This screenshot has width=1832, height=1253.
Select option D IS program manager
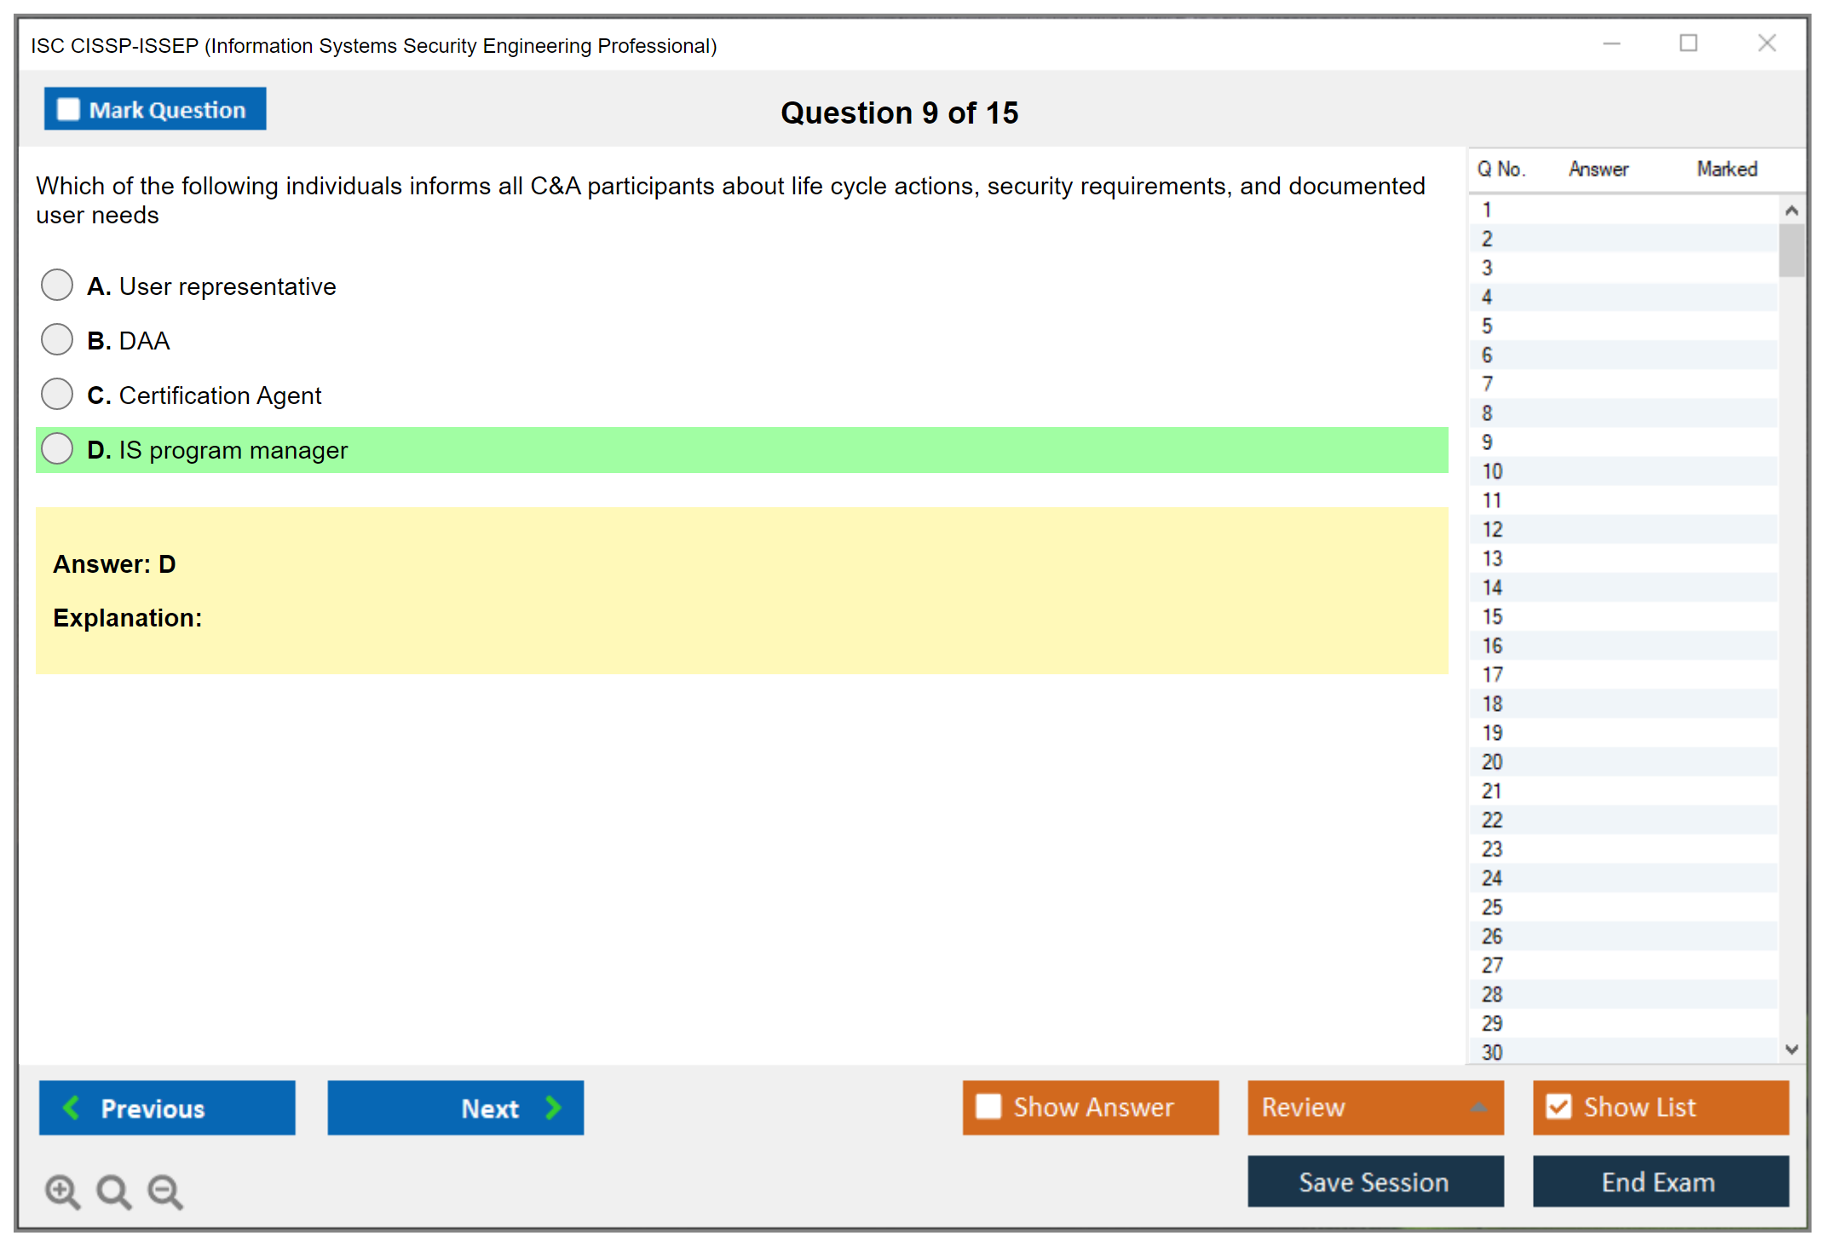coord(57,448)
